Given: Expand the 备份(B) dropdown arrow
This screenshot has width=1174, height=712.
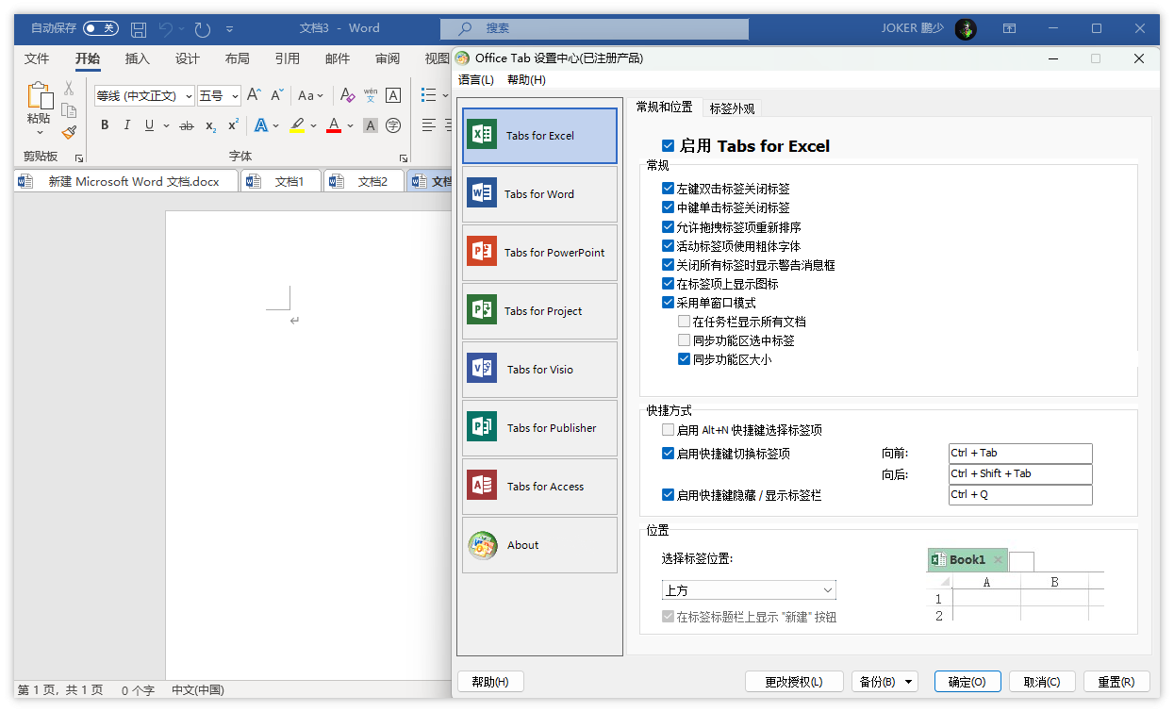Looking at the screenshot, I should [909, 682].
